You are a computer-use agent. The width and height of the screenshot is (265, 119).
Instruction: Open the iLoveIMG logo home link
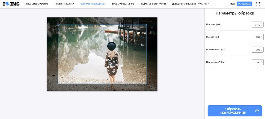[x=11, y=4]
